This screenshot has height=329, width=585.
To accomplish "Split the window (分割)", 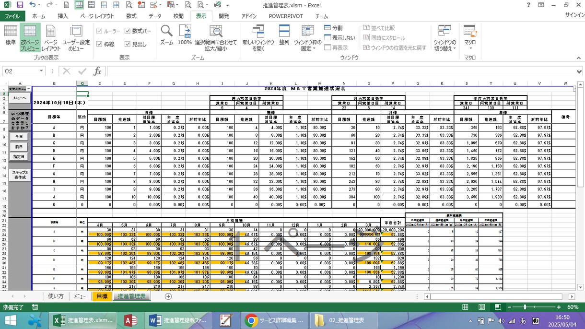I will (333, 28).
